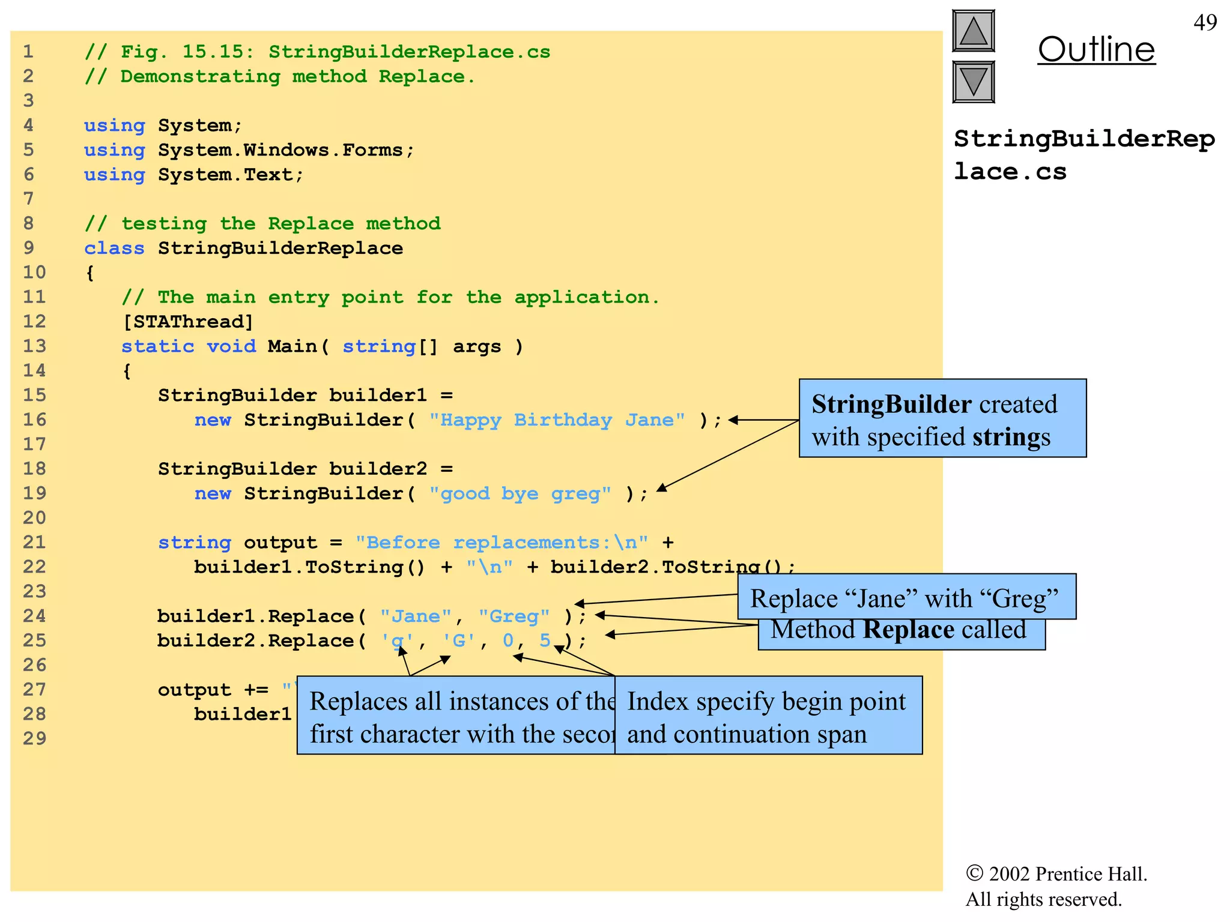Click line number 17

(x=35, y=444)
